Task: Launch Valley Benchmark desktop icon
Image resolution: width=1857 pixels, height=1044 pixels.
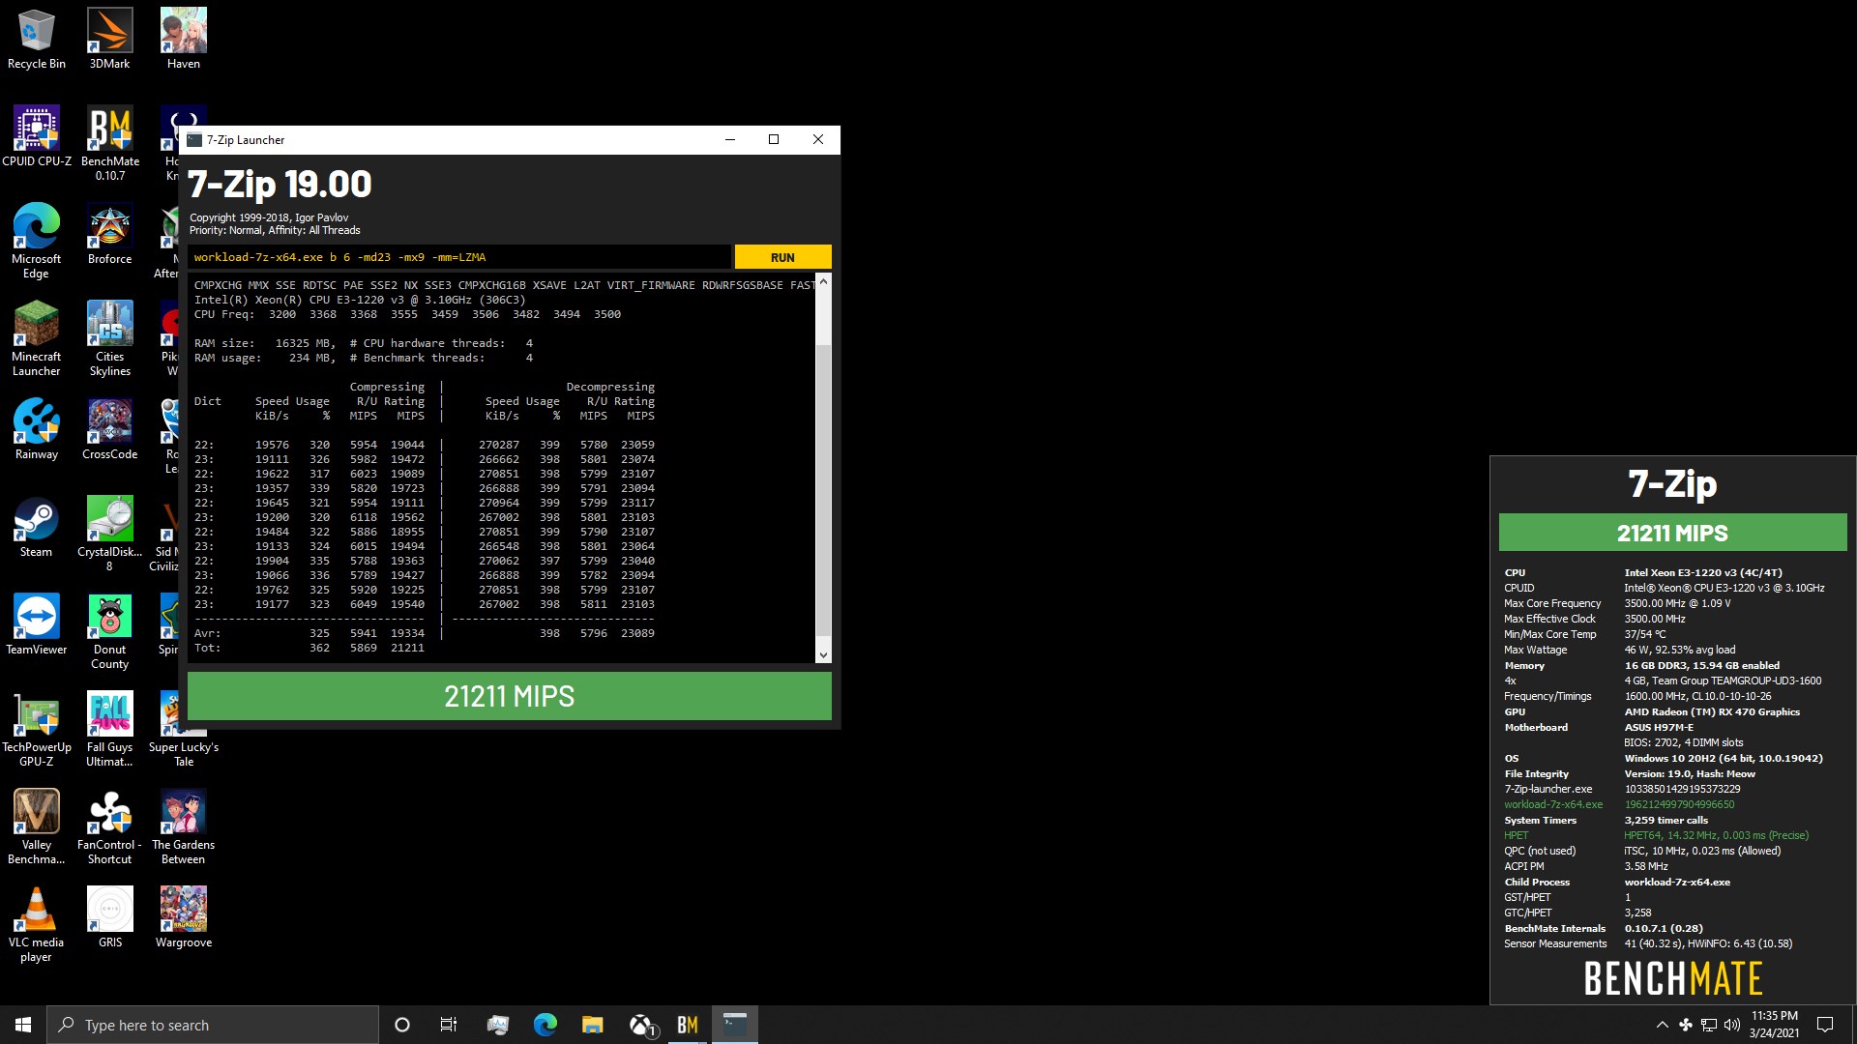Action: click(37, 827)
